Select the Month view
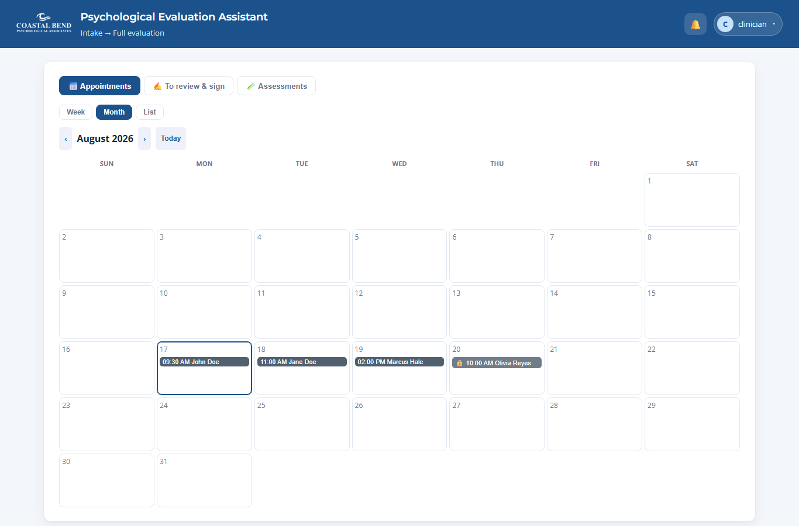The image size is (799, 526). coord(114,112)
